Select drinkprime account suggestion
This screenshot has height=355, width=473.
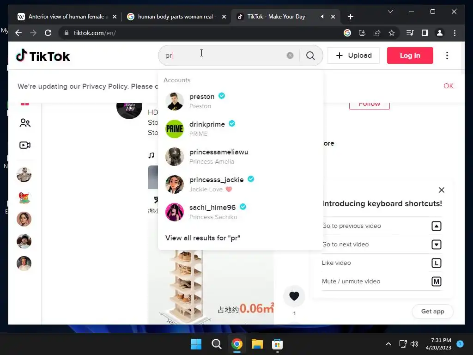240,129
